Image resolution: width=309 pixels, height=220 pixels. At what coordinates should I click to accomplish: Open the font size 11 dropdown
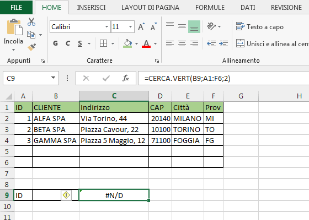click(130, 26)
